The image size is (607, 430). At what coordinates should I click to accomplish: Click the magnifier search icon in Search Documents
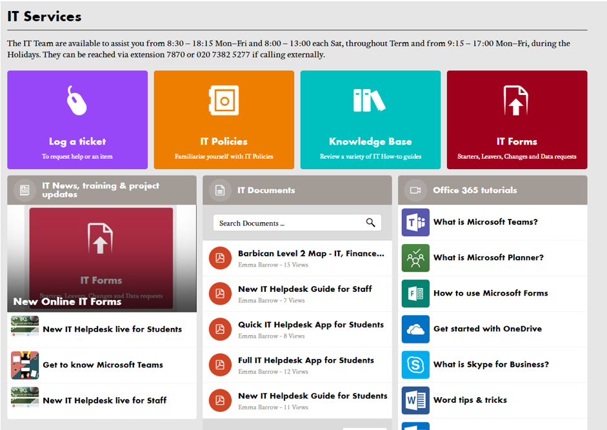[370, 222]
